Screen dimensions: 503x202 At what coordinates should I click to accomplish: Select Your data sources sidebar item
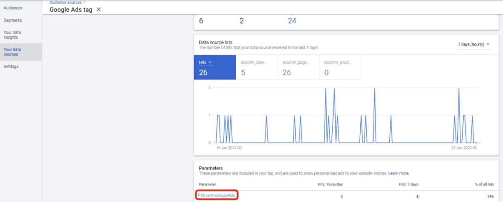[x=12, y=52]
